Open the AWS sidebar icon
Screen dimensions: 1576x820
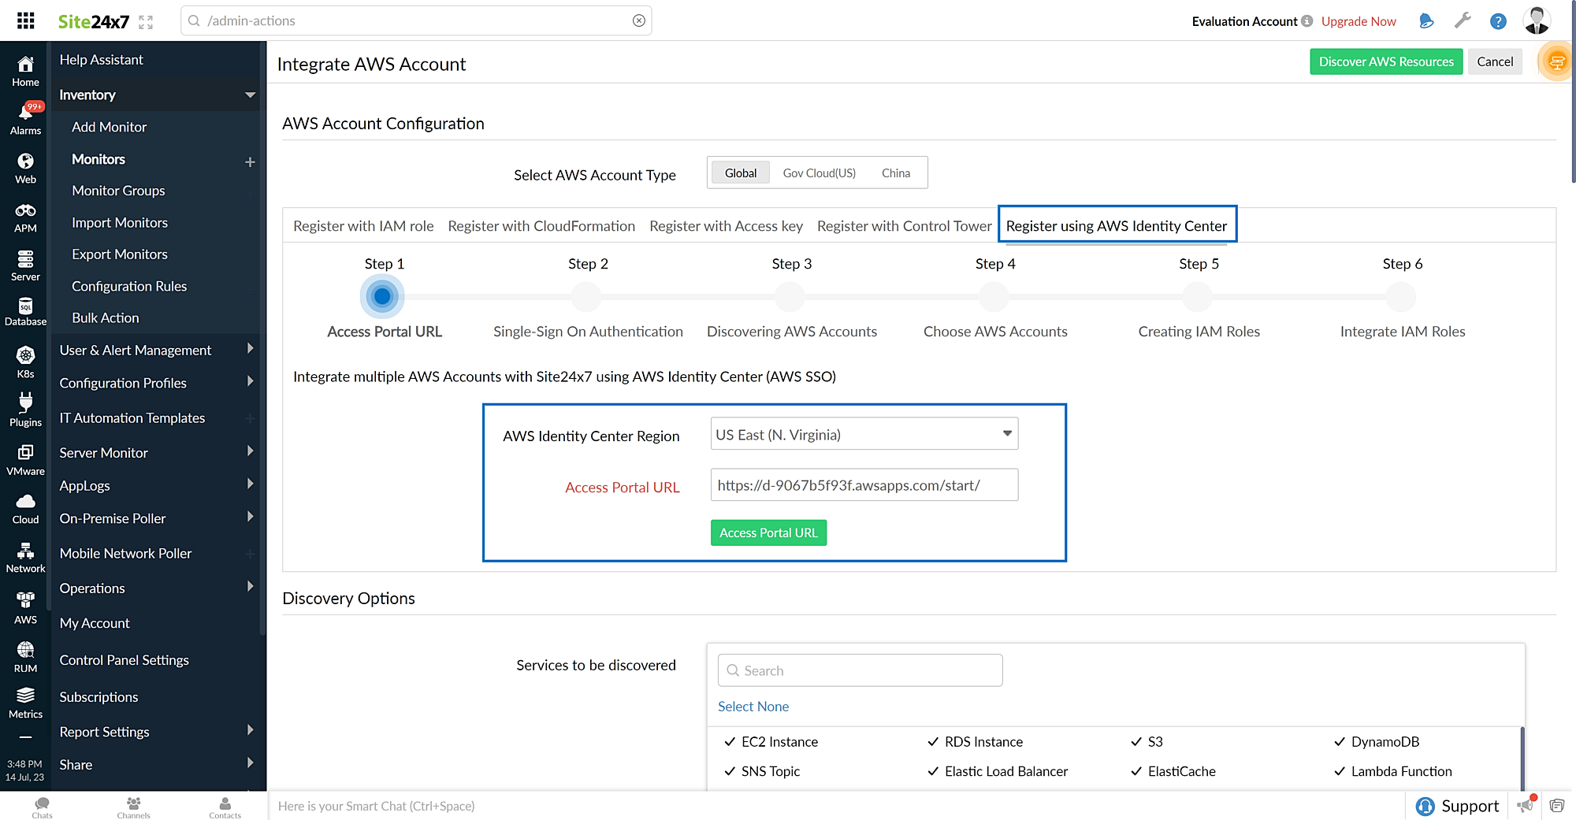[x=25, y=600]
